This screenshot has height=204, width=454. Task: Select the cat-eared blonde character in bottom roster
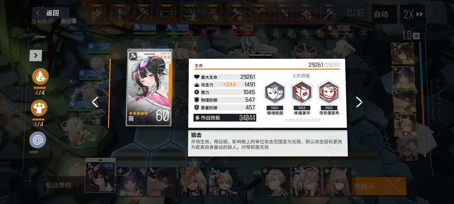point(223,181)
